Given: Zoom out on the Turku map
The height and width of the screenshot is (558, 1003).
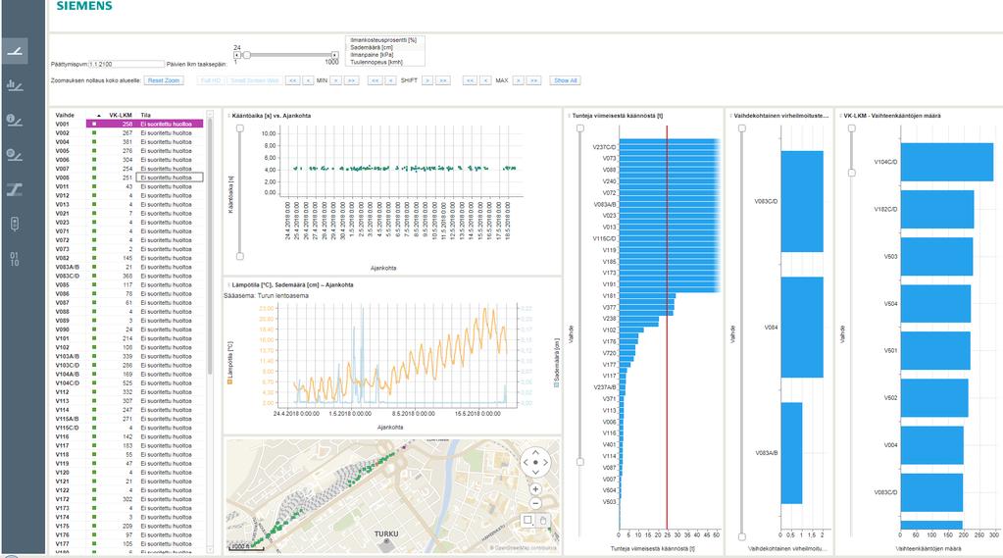Looking at the screenshot, I should 535,503.
